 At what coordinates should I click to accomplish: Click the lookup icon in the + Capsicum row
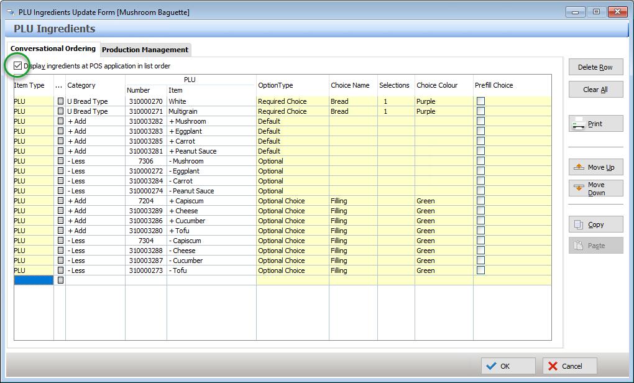coord(60,201)
